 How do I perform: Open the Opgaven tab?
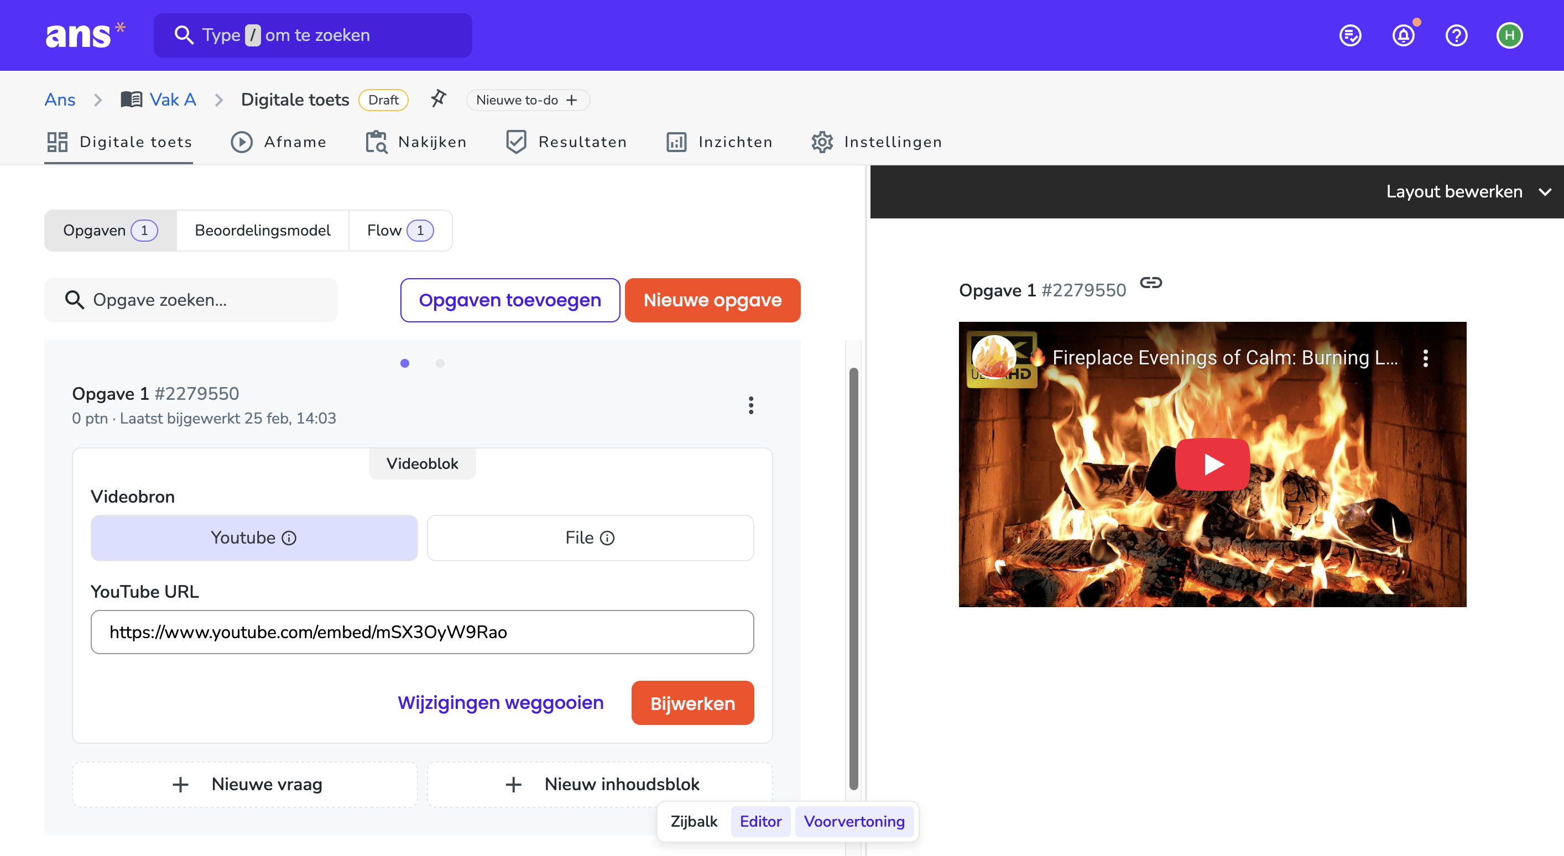pos(111,231)
